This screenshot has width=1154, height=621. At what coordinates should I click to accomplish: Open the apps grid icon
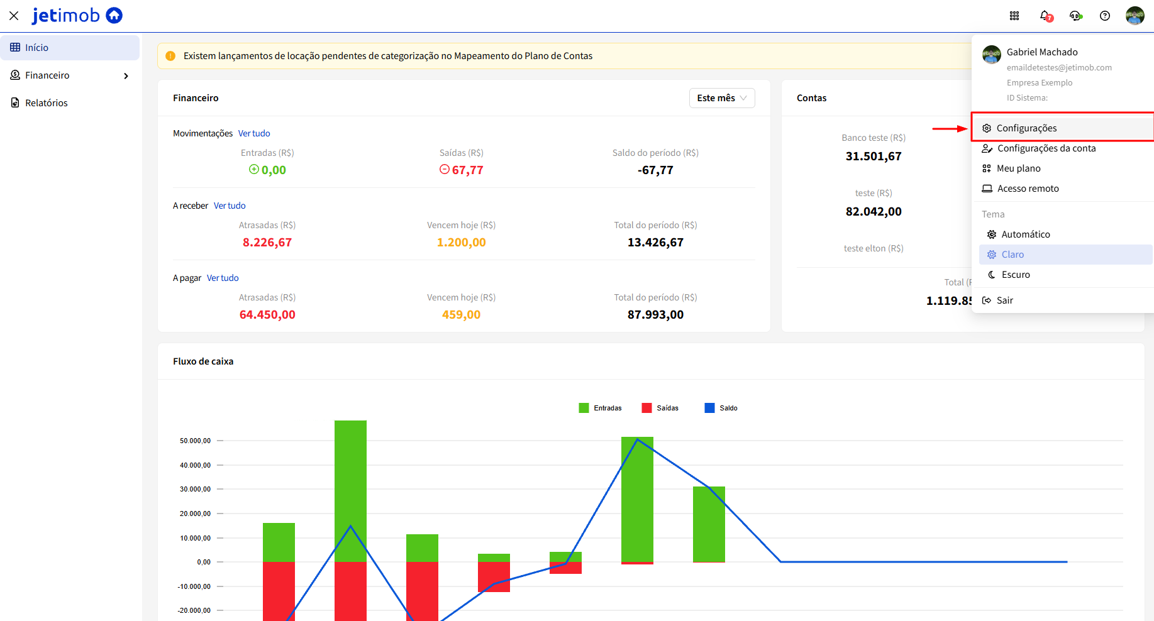[x=1014, y=16]
